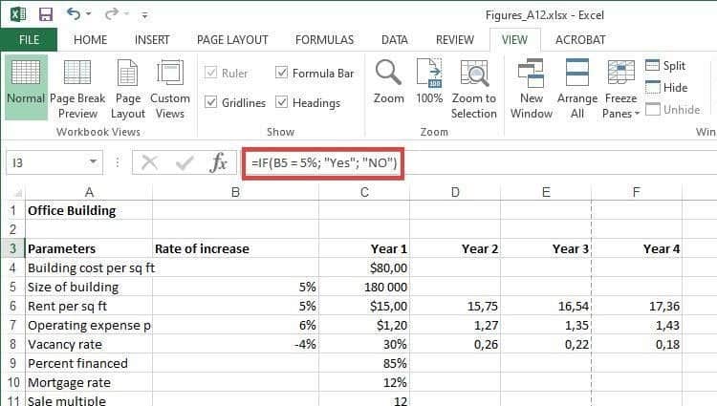
Task: Undo the last action
Action: (74, 13)
